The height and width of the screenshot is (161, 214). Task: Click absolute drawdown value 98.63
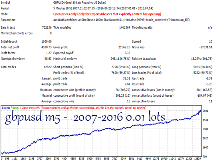point(48,59)
